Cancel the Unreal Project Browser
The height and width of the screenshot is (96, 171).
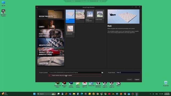pyautogui.click(x=137, y=79)
